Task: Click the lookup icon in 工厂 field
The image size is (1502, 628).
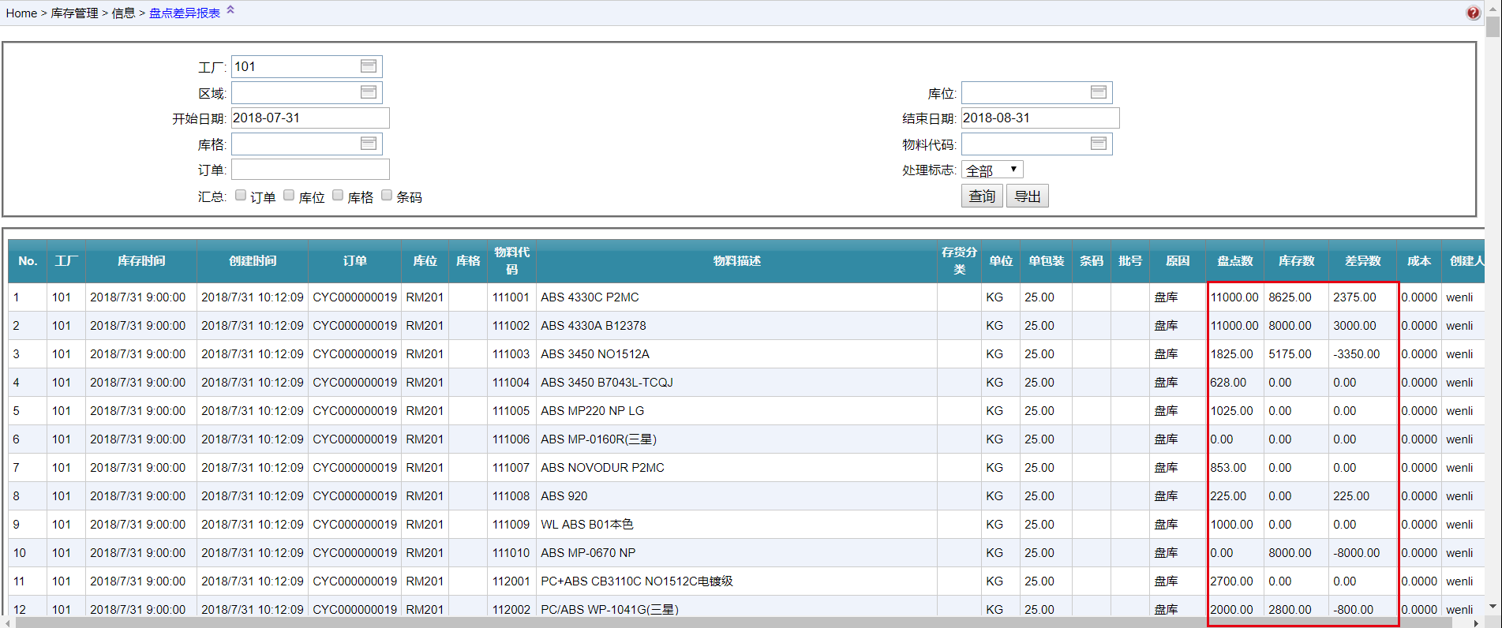Action: coord(368,66)
